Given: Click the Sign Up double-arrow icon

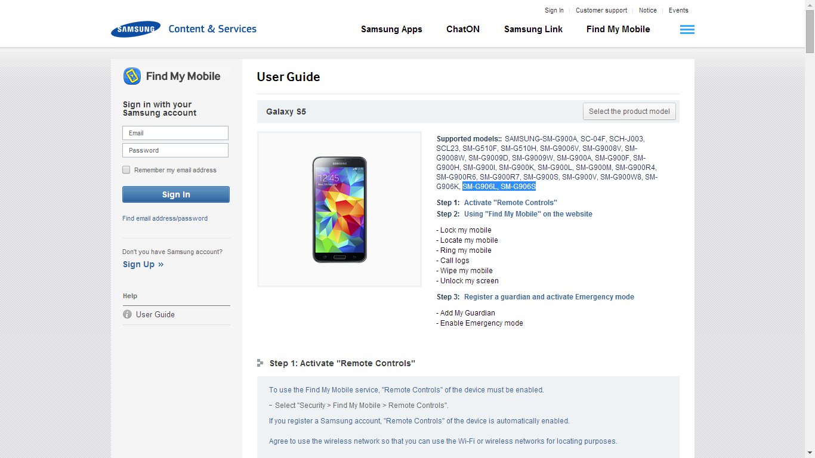Looking at the screenshot, I should coord(161,265).
